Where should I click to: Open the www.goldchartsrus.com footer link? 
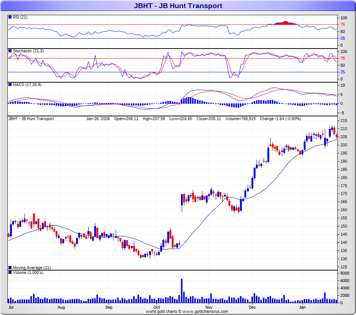point(205,312)
